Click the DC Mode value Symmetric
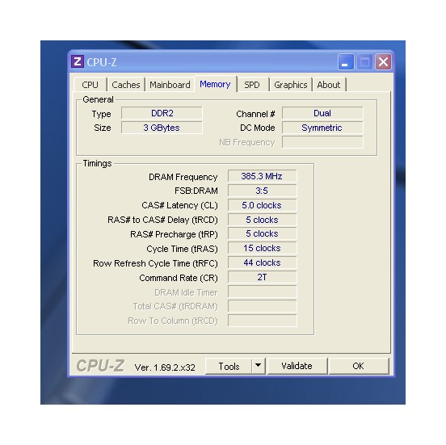Screen dimensions: 446x445 pyautogui.click(x=322, y=128)
